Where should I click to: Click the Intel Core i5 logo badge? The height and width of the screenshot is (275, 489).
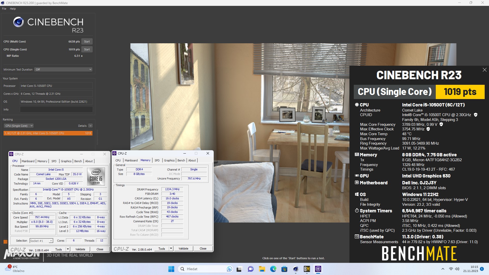pos(96,176)
